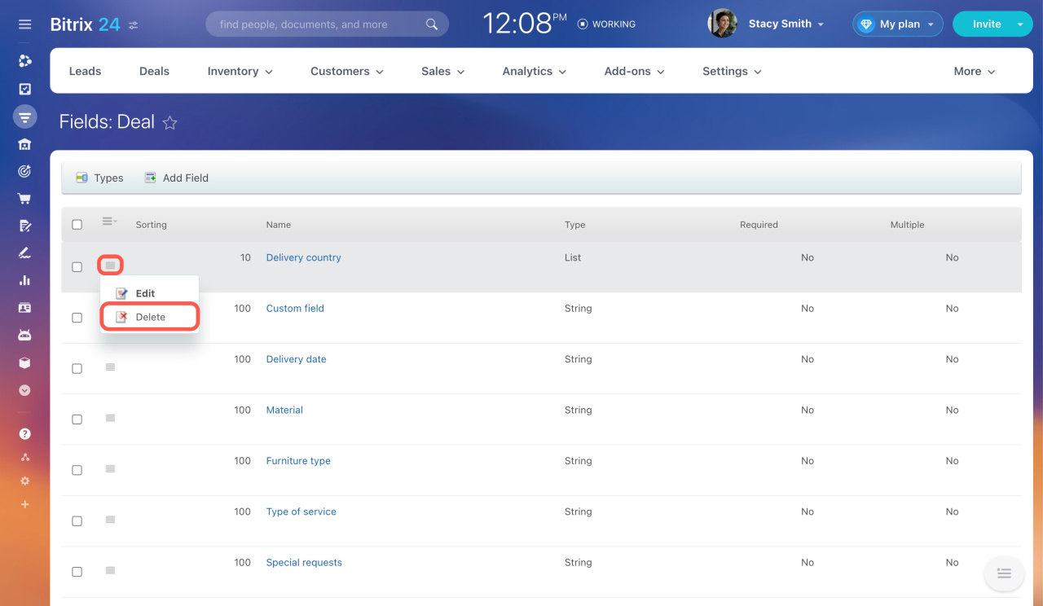Click the shopping cart sidebar icon

tap(24, 198)
